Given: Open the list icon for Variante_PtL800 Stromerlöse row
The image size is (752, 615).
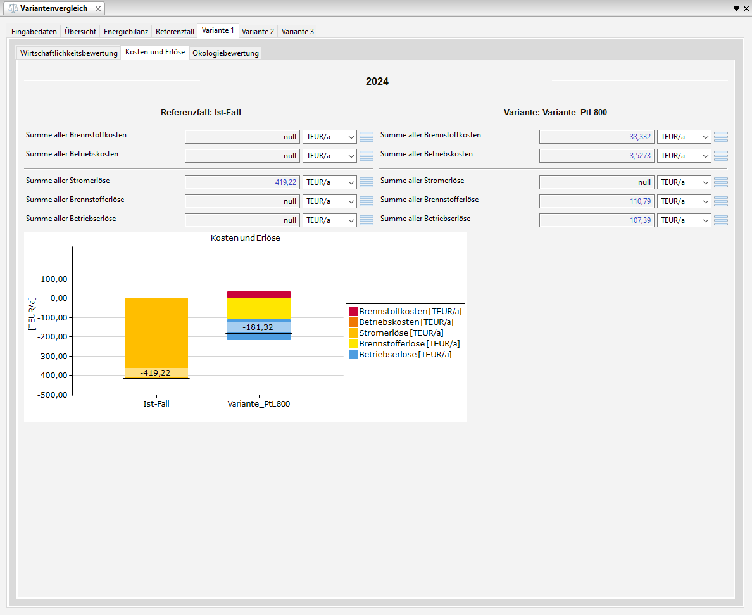Looking at the screenshot, I should [721, 182].
